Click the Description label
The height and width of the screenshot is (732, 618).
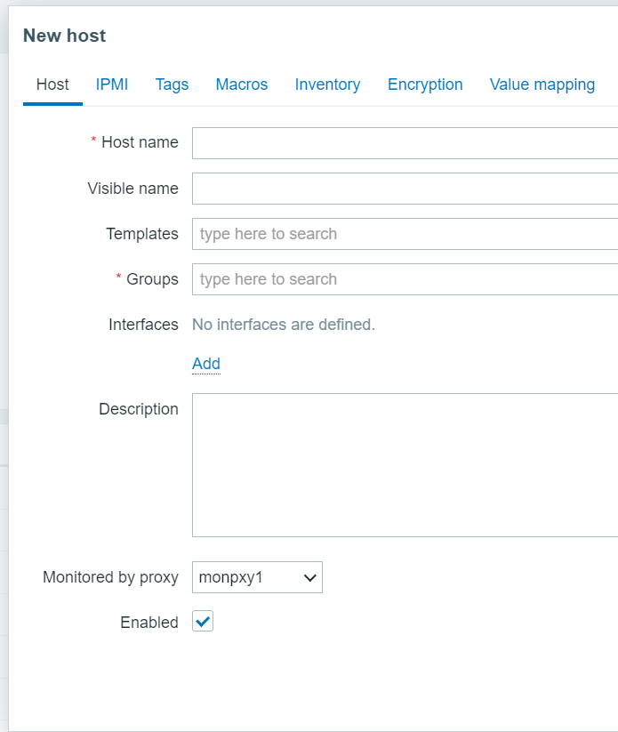click(x=139, y=409)
